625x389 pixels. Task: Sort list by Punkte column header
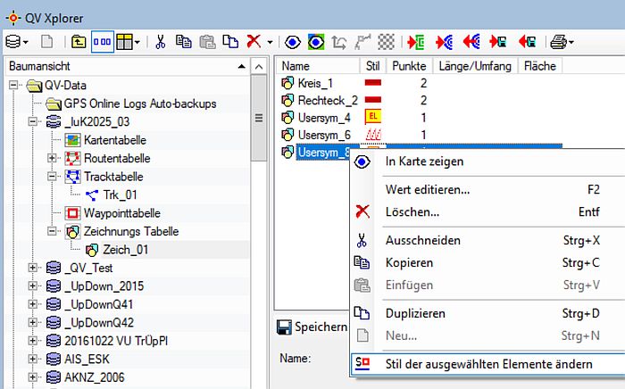pyautogui.click(x=409, y=66)
